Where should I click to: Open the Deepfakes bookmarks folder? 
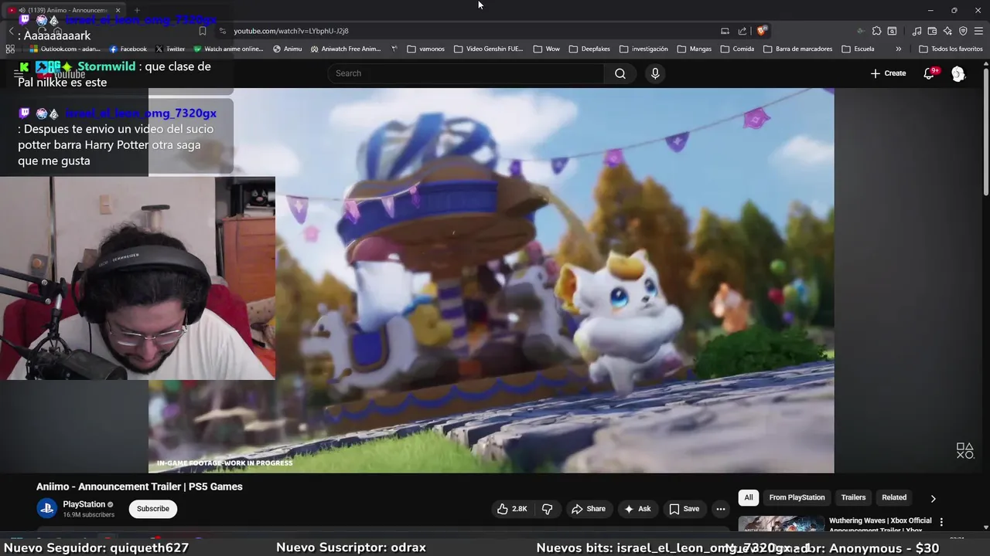[590, 49]
